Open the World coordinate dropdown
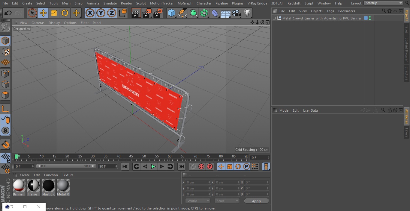The height and width of the screenshot is (211, 410). pyautogui.click(x=198, y=201)
